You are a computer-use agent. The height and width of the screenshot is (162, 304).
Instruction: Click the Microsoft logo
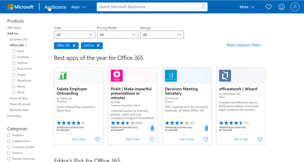[20, 7]
